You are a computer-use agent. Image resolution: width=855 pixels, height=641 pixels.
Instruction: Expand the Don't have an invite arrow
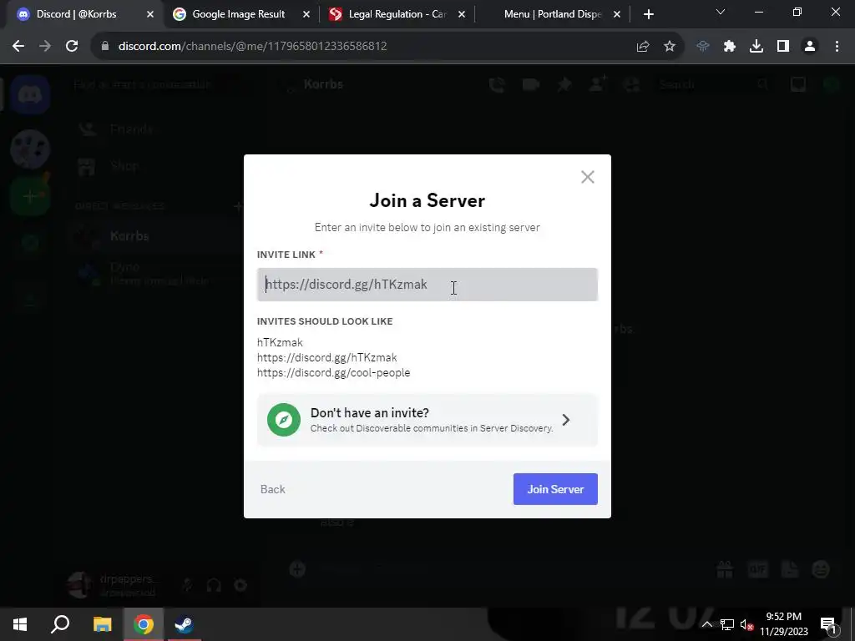click(566, 420)
